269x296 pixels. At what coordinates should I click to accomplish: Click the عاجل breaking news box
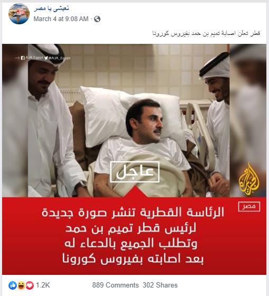tap(135, 172)
